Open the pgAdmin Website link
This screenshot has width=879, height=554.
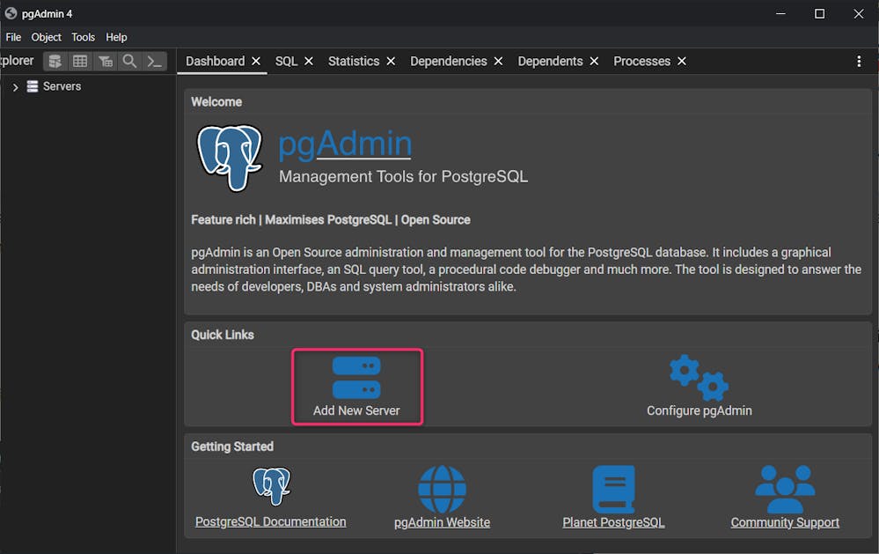[x=443, y=522]
